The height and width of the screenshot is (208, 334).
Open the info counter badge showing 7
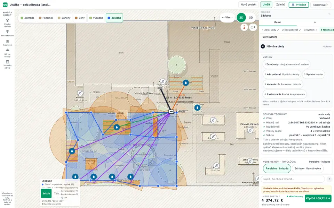tap(253, 27)
